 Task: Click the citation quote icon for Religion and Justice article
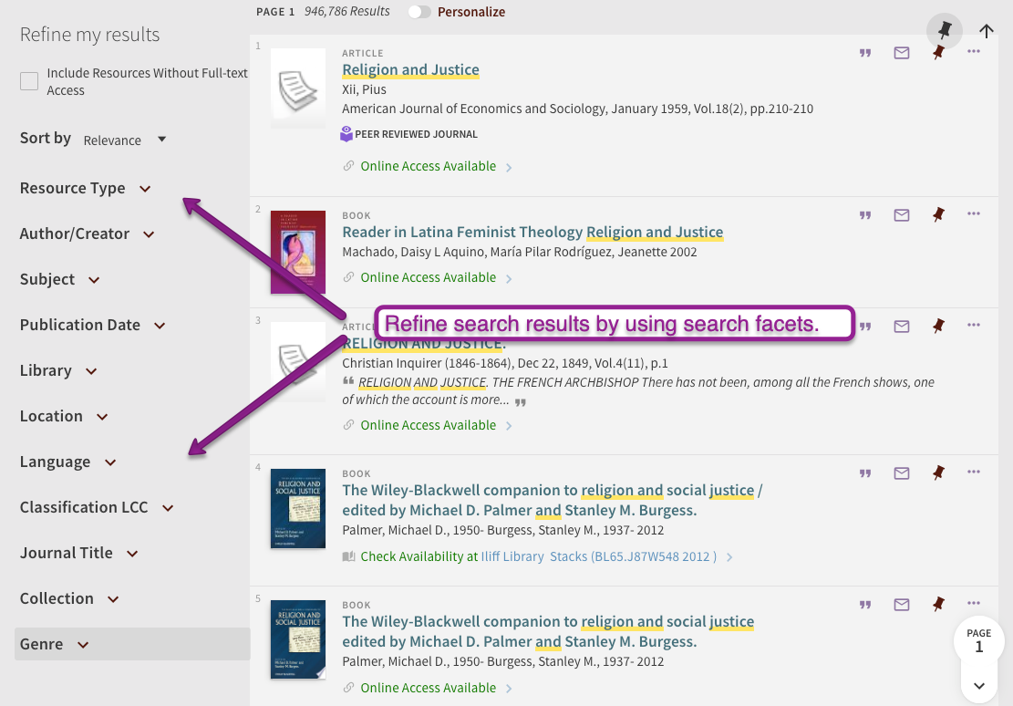click(x=865, y=53)
